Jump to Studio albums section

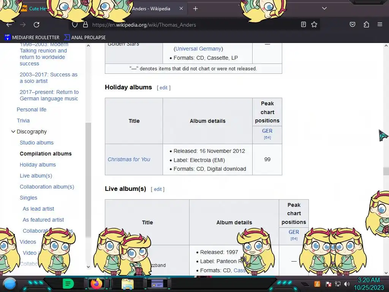click(37, 143)
